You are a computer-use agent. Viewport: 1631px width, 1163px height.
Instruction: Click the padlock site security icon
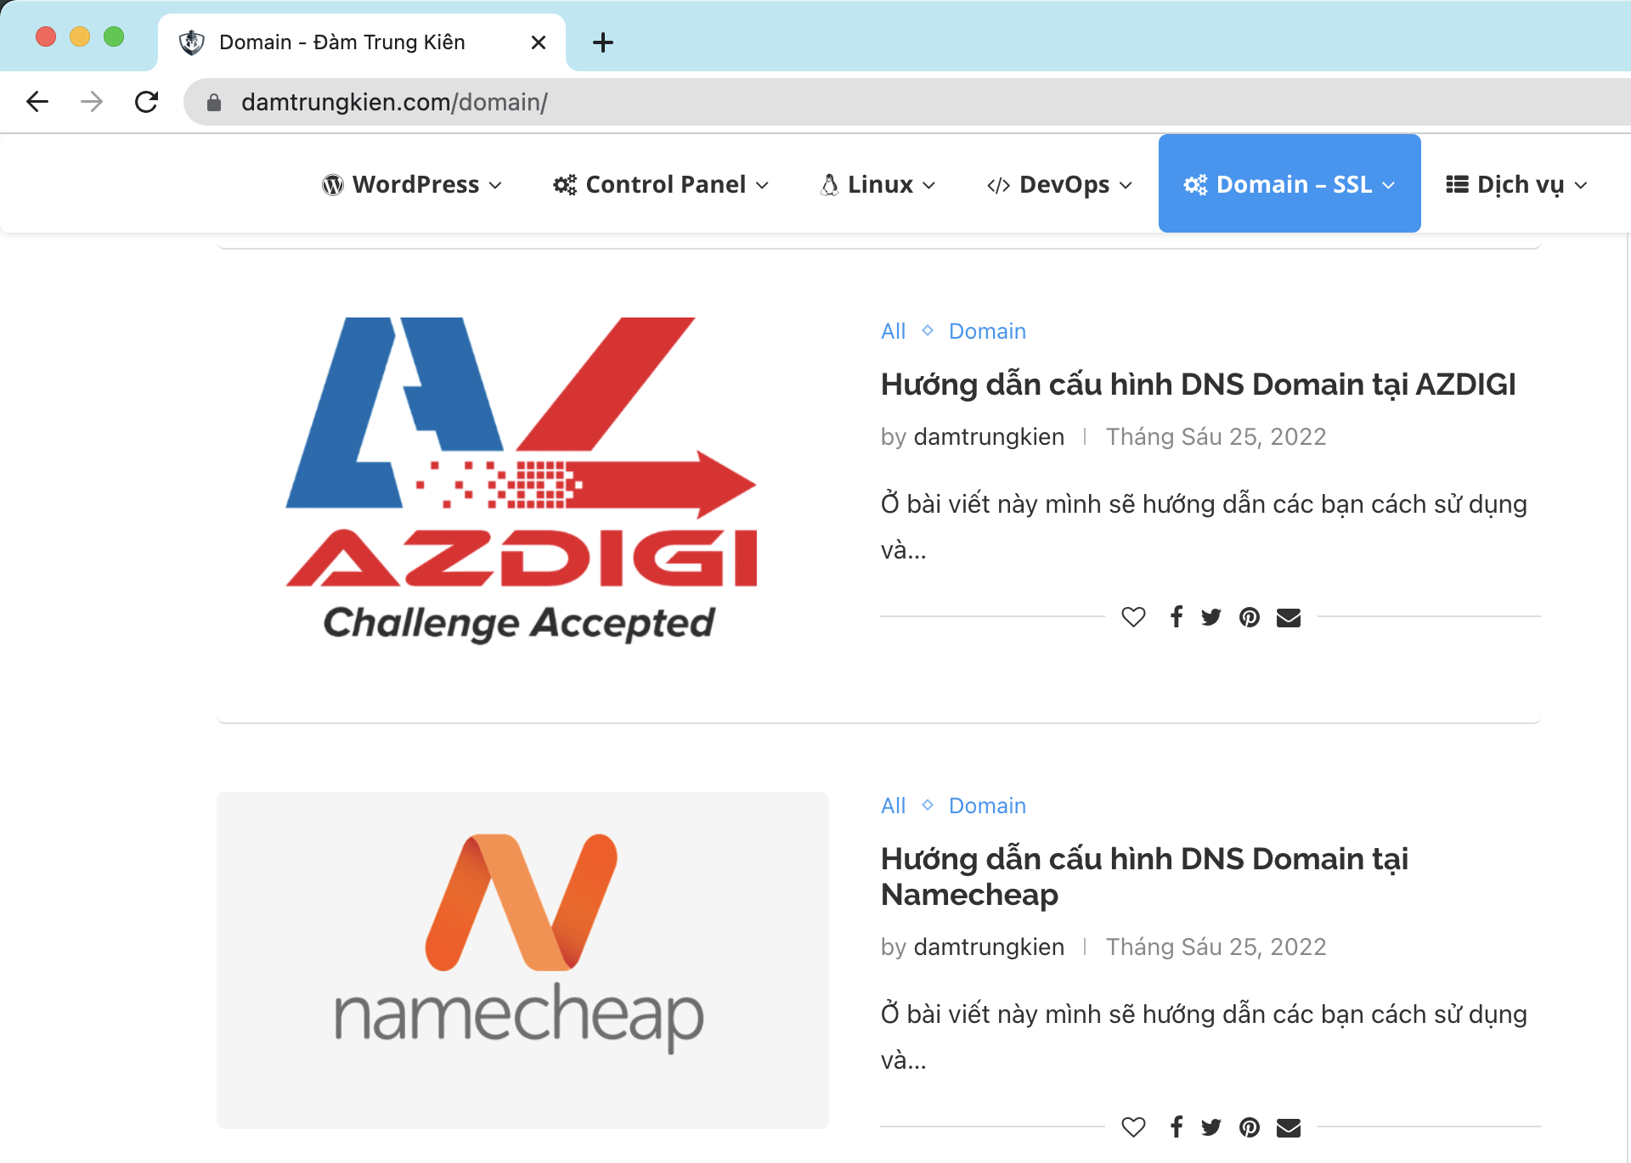[214, 103]
